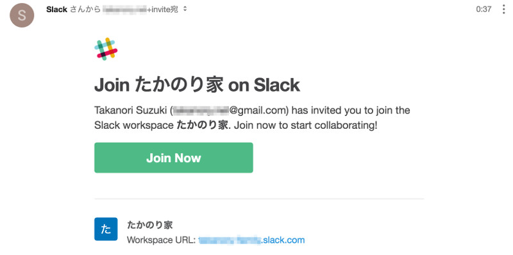The width and height of the screenshot is (513, 255).
Task: Click the "Workspace URL:" label
Action: (x=161, y=240)
